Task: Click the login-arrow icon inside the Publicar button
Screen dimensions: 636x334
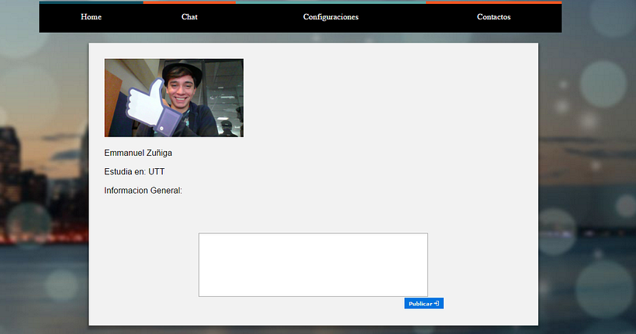Action: (x=437, y=303)
